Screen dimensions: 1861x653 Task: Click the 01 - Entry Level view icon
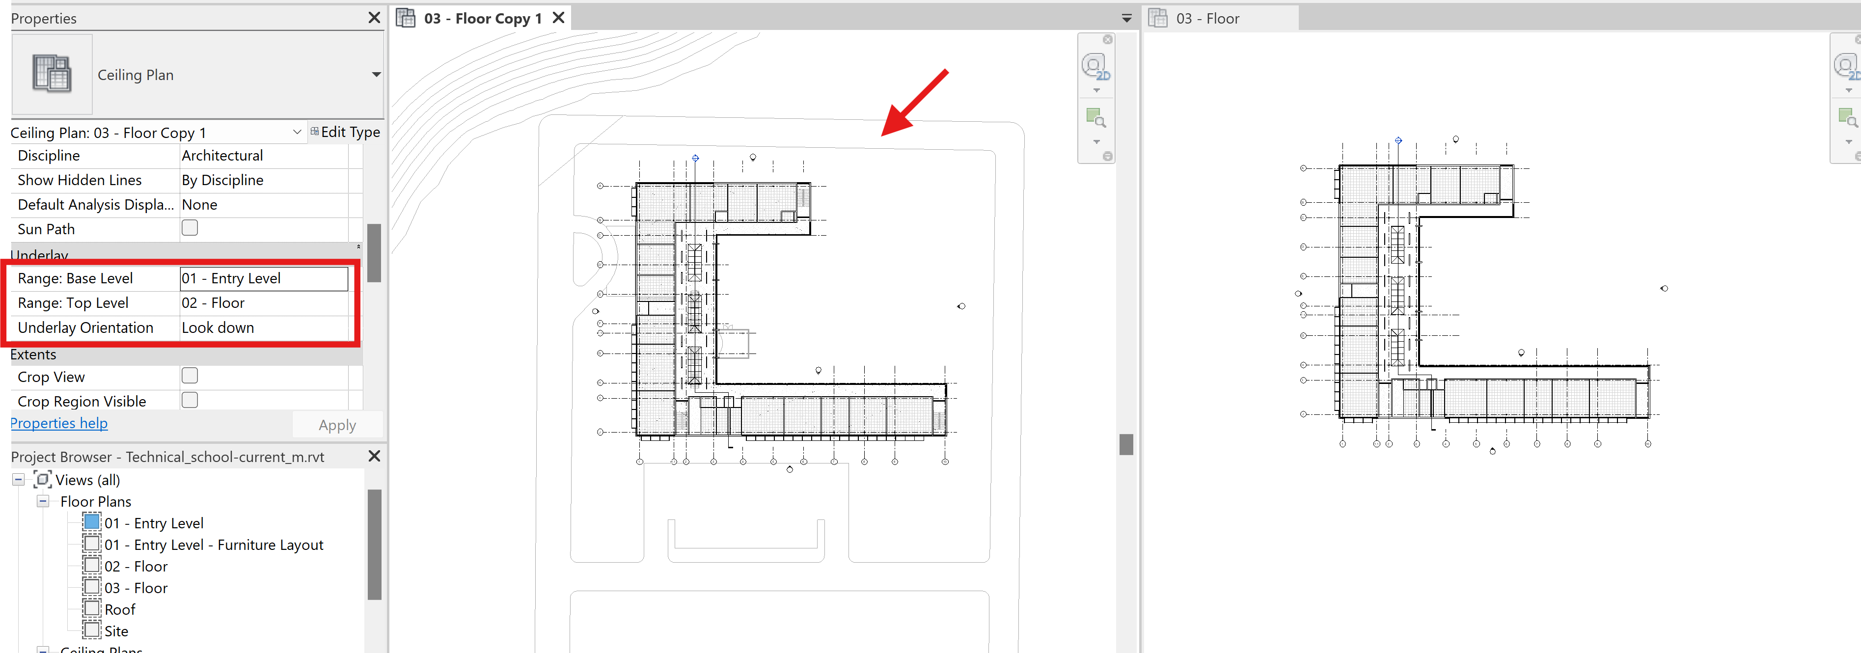point(92,521)
